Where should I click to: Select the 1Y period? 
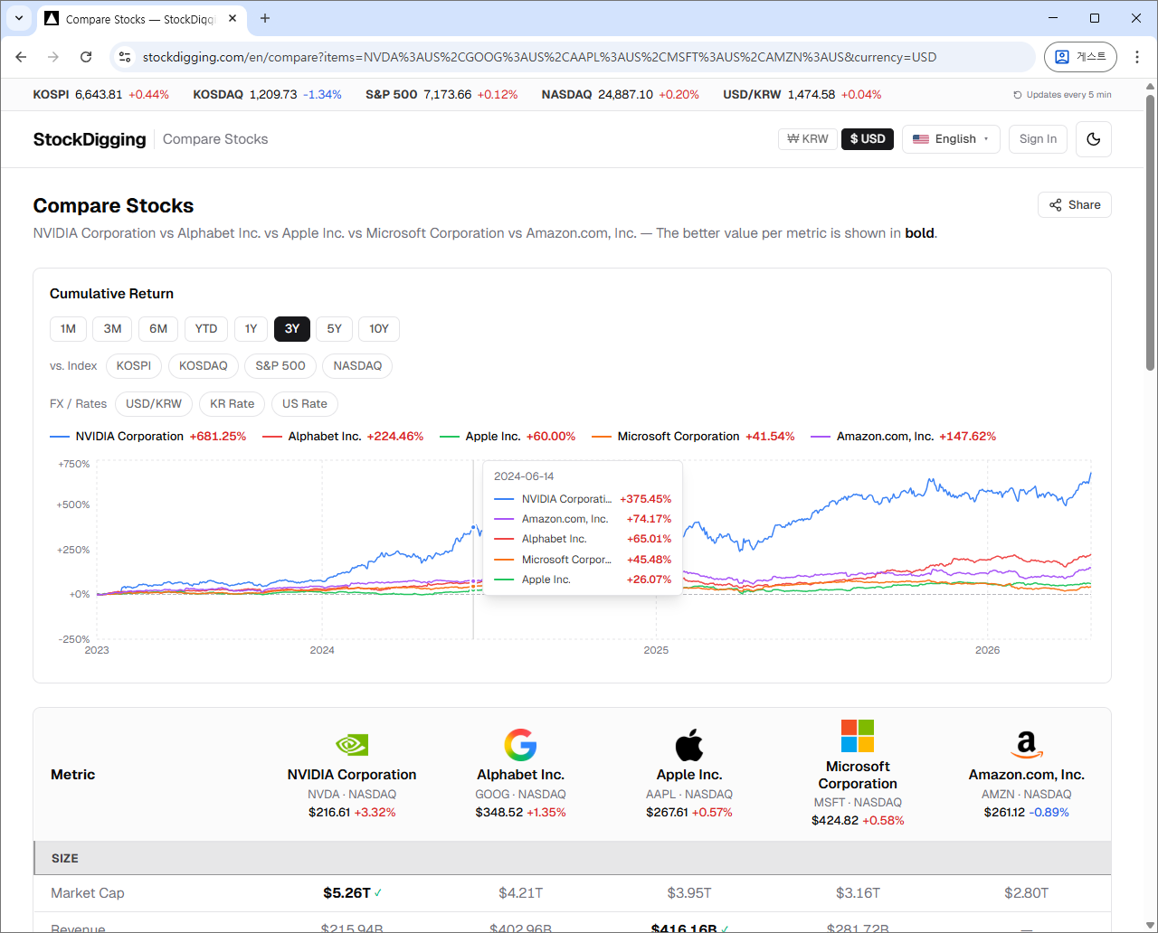pos(251,329)
